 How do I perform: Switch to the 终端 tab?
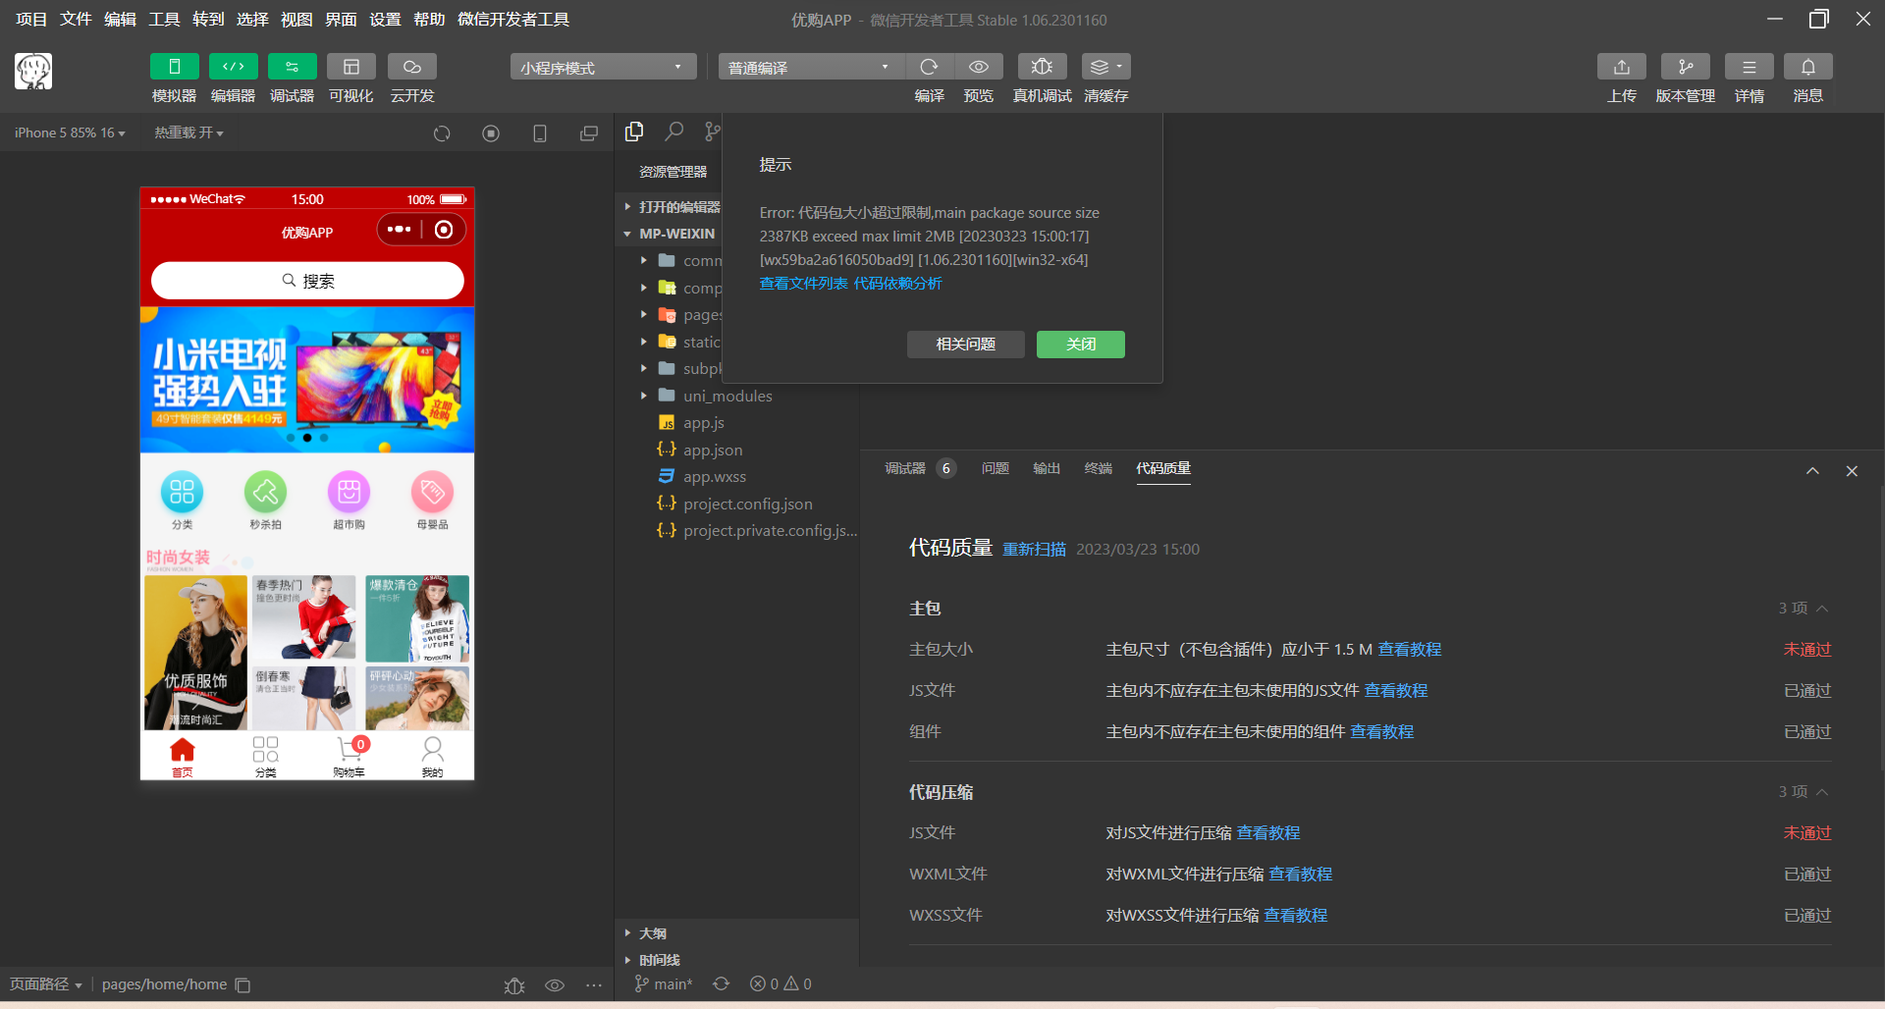pyautogui.click(x=1099, y=468)
